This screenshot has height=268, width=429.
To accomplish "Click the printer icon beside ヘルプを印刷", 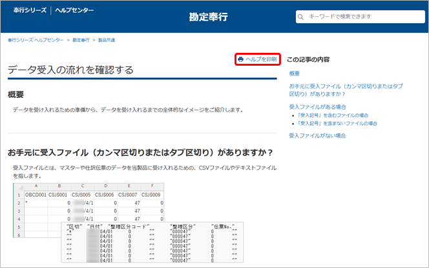I will (x=240, y=59).
